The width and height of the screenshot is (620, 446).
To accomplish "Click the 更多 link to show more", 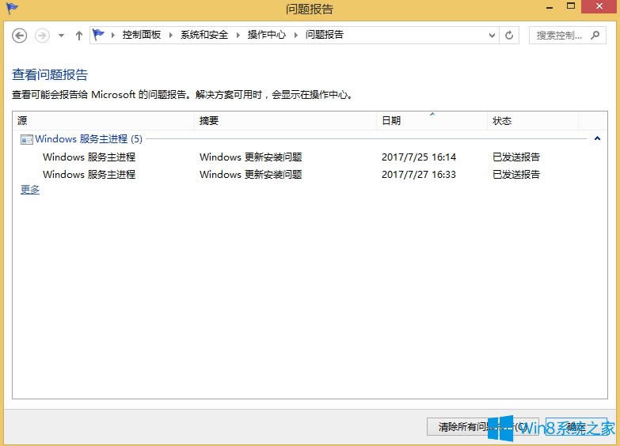I will pyautogui.click(x=30, y=190).
